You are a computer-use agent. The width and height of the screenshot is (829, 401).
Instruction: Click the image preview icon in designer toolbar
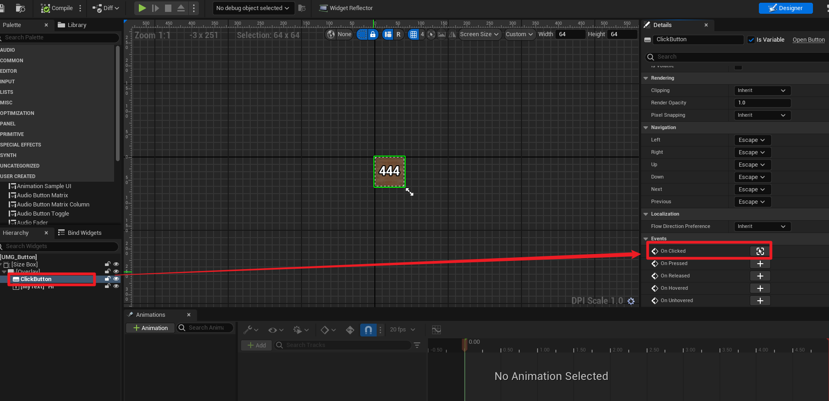click(442, 34)
